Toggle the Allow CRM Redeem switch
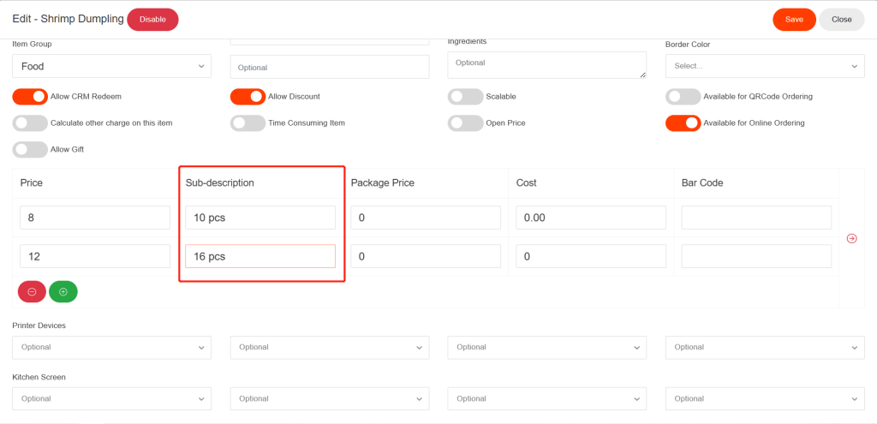This screenshot has width=877, height=424. click(30, 97)
